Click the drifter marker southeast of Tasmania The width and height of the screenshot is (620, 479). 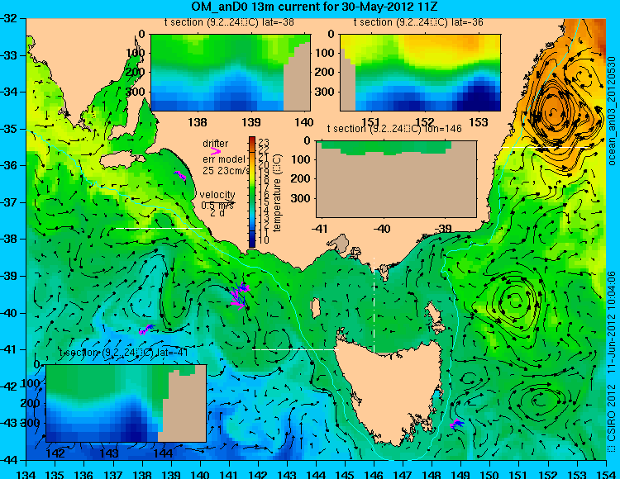pos(456,424)
